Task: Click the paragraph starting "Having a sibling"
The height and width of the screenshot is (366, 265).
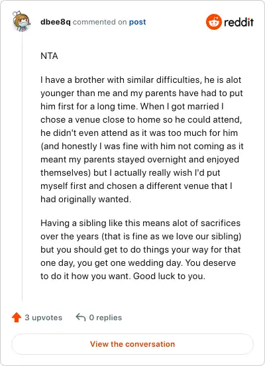Action: [140, 249]
